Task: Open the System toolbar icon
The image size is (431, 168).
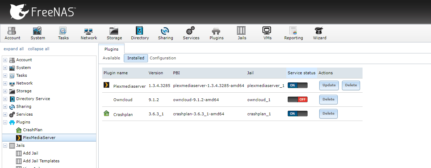Action: [x=38, y=34]
